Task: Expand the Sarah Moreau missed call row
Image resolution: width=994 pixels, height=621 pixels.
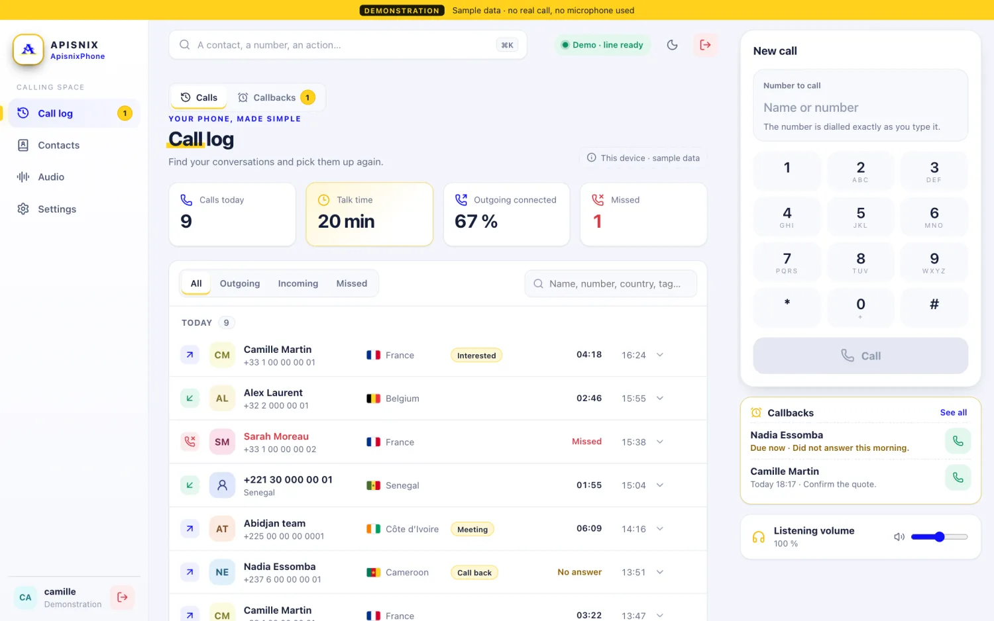Action: coord(660,442)
